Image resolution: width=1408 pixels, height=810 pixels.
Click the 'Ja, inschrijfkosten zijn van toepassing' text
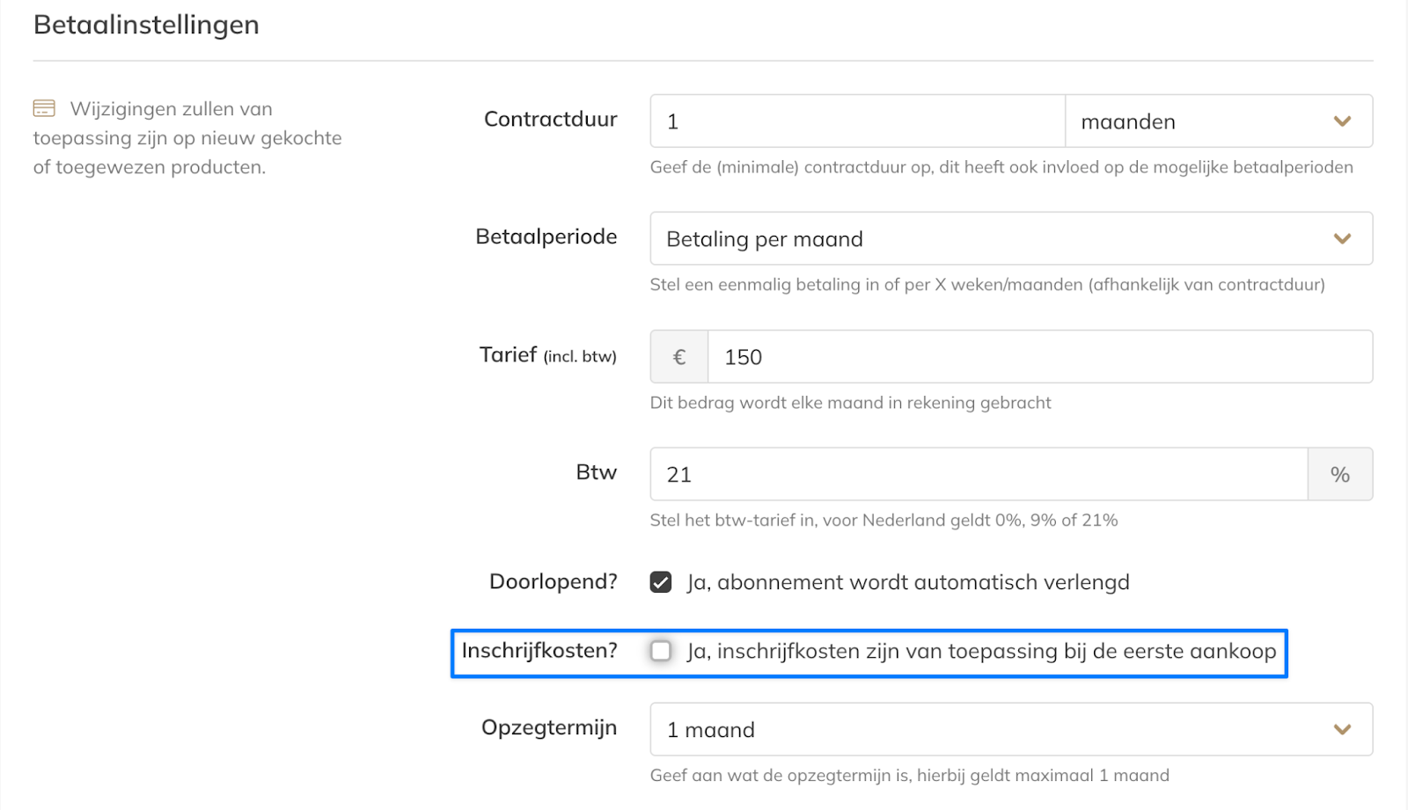[981, 651]
